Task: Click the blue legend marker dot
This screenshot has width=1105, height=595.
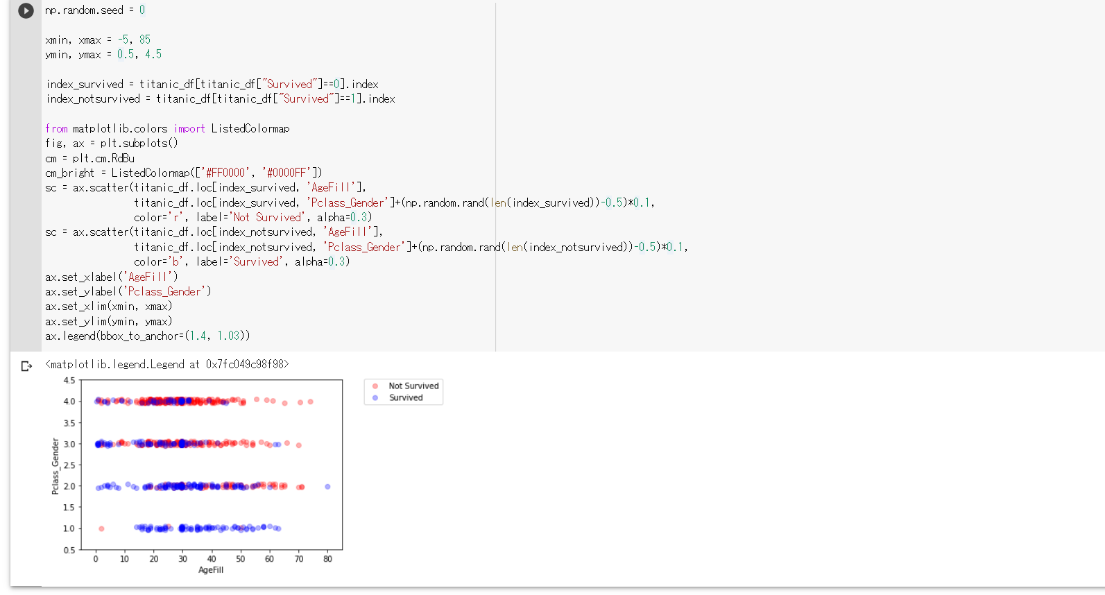Action: pos(375,398)
